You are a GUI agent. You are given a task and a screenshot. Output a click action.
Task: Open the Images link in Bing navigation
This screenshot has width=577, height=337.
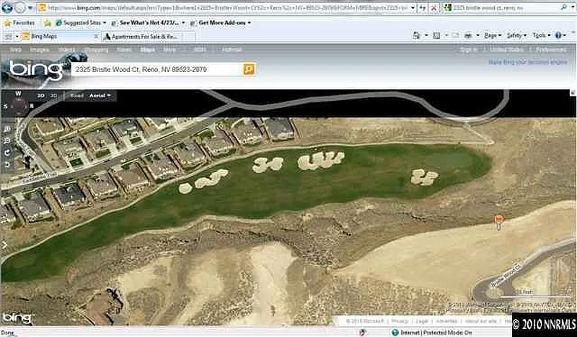[40, 50]
